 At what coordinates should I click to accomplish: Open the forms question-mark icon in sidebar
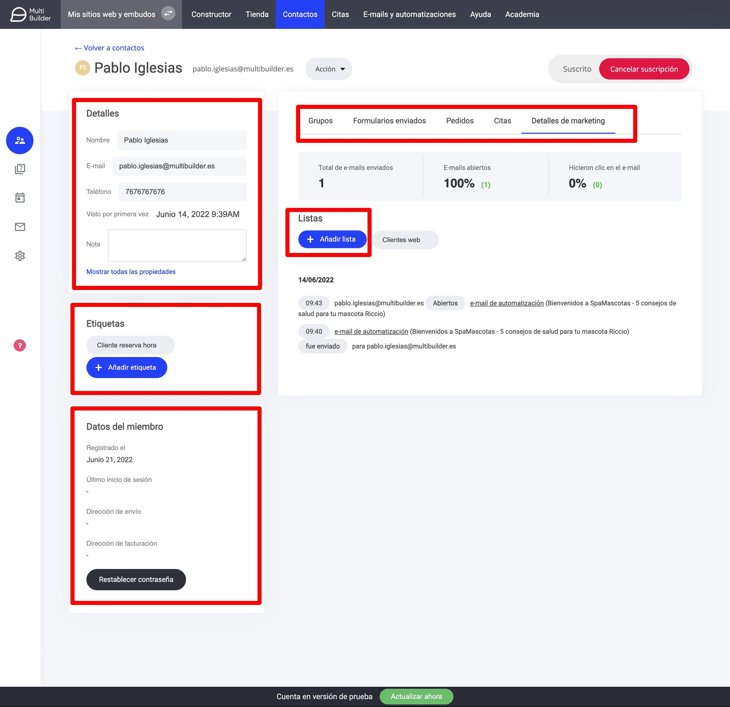point(20,169)
